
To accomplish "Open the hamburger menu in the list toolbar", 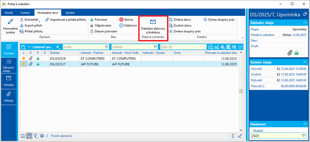I will 240,47.
